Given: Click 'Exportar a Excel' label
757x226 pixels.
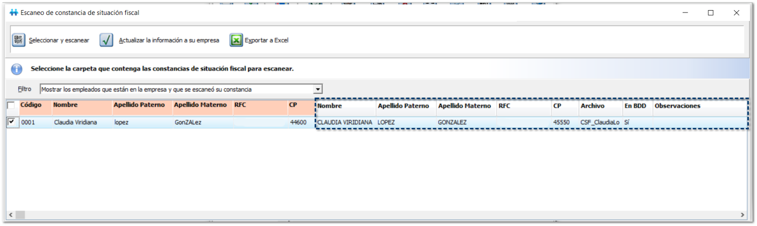Looking at the screenshot, I should point(266,40).
